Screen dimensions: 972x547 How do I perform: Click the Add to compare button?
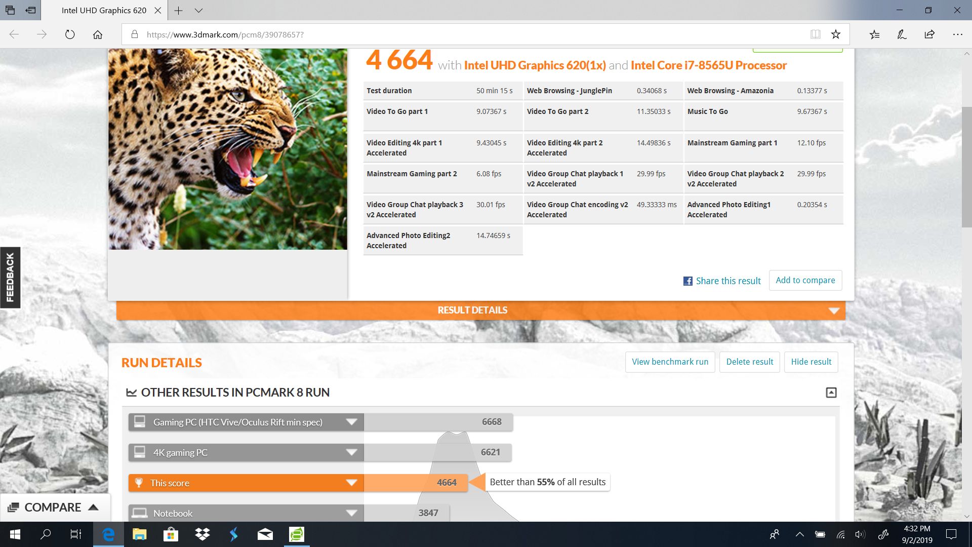pos(805,280)
